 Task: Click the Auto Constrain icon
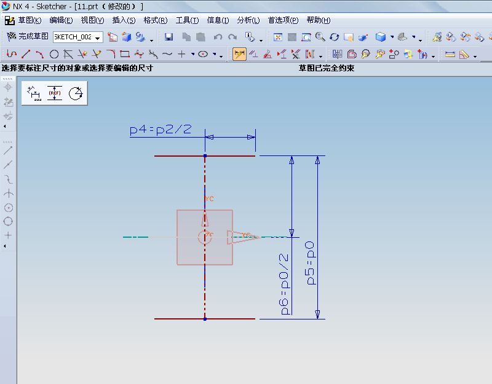[268, 54]
